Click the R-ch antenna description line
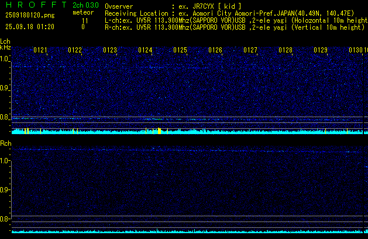The image size is (368, 239). 235,27
